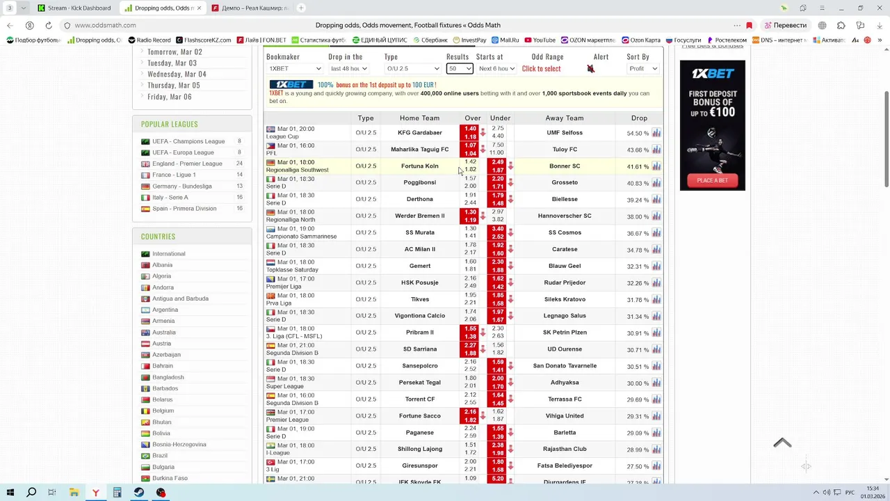890x501 pixels.
Task: Click Fortuna Koln home team name
Action: click(x=420, y=166)
